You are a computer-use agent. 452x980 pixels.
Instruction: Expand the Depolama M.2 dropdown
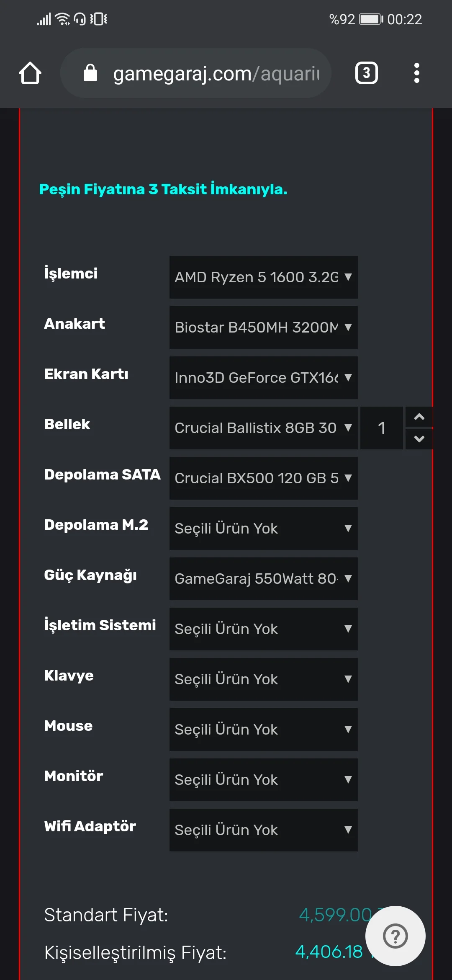pos(263,529)
